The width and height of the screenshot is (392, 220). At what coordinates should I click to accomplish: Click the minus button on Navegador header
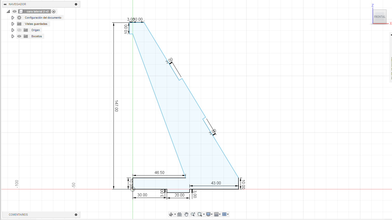click(76, 4)
